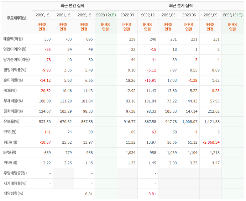This screenshot has width=246, height=201.
Task: Click the PER value 61.12
Action: 193,143
